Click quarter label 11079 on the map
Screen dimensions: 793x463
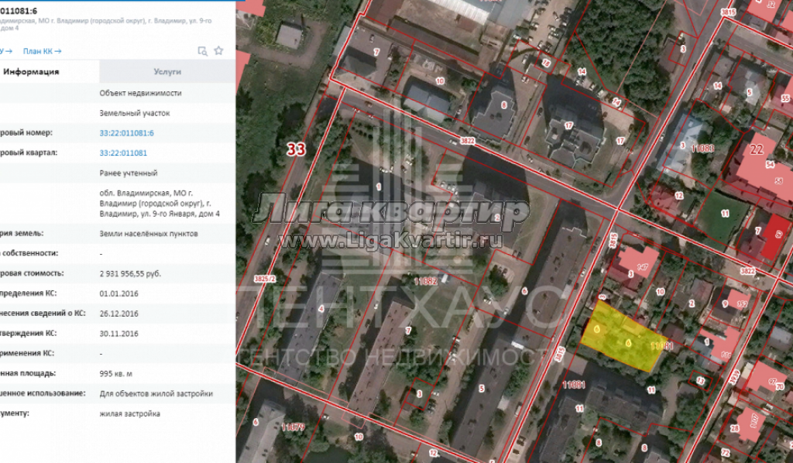click(x=293, y=427)
